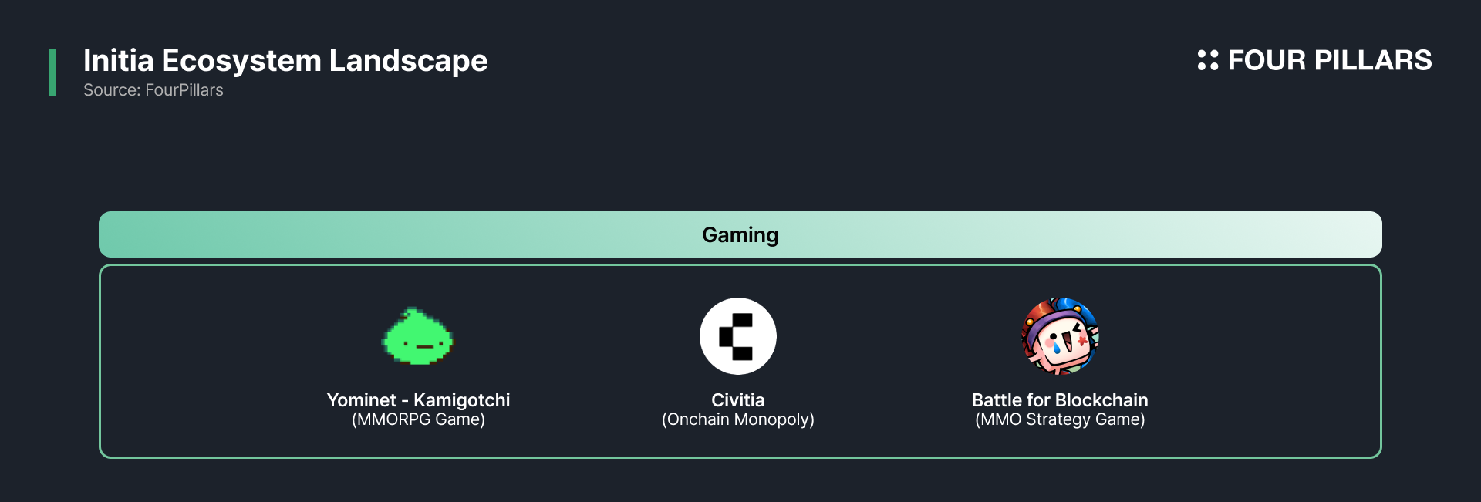Click the FOUR PILLARS brand wordmark

coord(1330,60)
